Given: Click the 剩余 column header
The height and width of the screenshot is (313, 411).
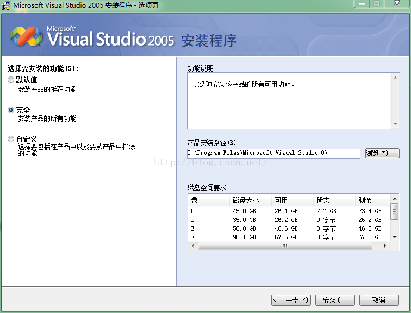Looking at the screenshot, I should click(x=373, y=200).
